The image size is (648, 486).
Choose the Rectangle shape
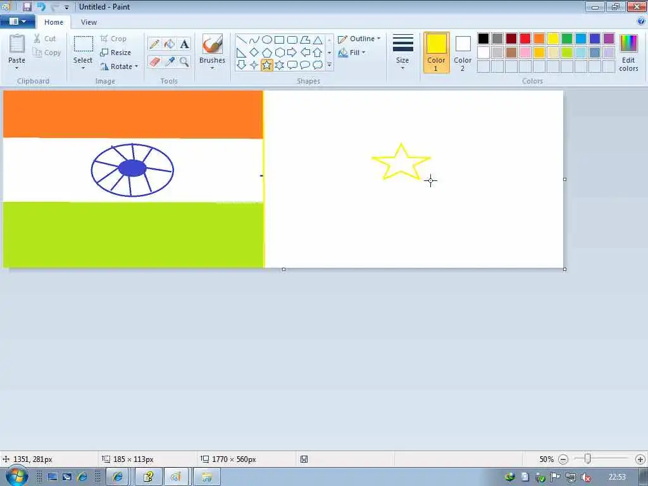(280, 40)
